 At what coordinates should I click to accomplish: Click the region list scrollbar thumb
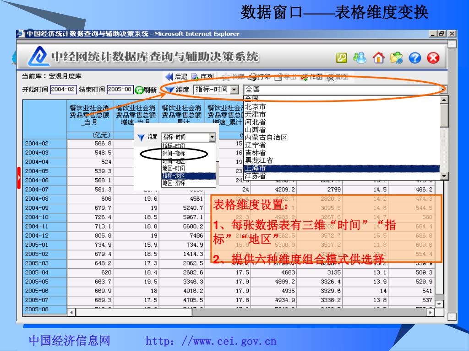pyautogui.click(x=444, y=115)
